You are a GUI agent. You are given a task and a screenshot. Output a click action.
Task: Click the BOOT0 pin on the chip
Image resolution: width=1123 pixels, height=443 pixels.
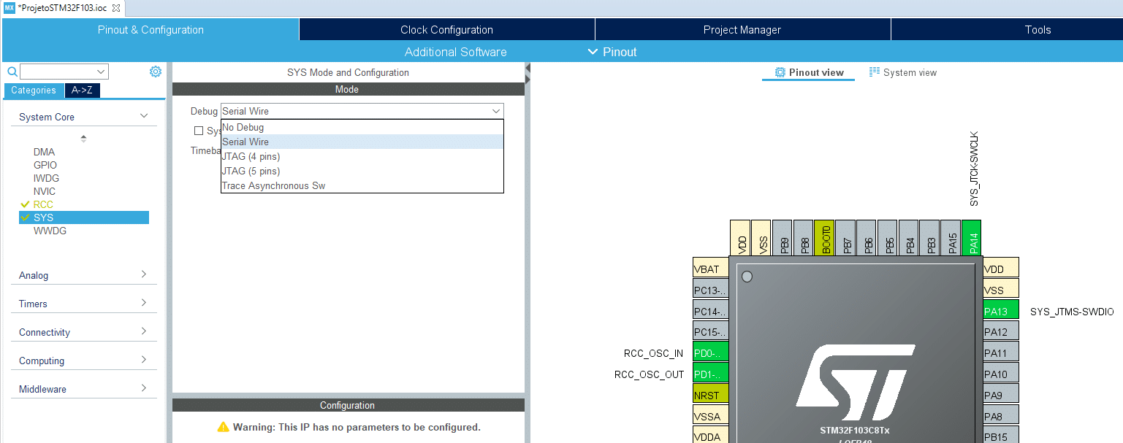click(x=824, y=238)
